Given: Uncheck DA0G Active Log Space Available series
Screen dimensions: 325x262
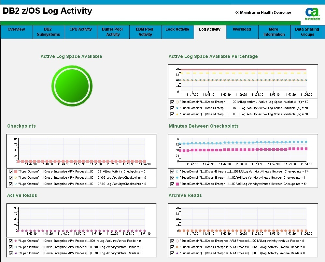Looking at the screenshot, I should click(172, 108).
